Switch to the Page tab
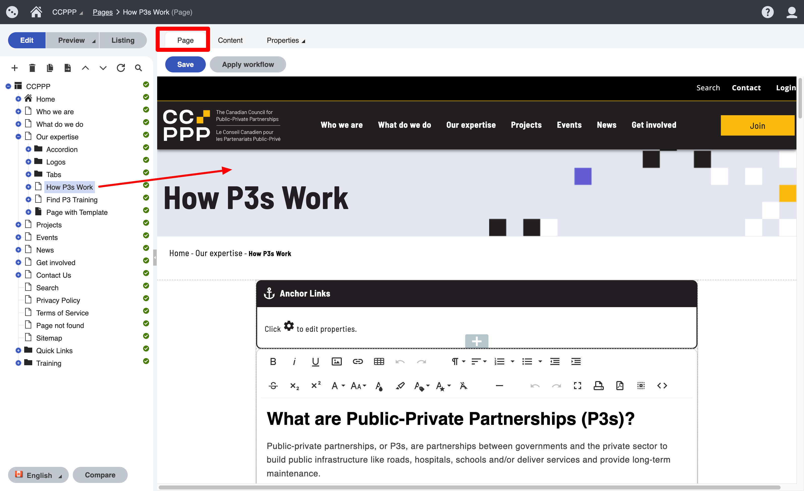This screenshot has height=491, width=804. [x=185, y=40]
